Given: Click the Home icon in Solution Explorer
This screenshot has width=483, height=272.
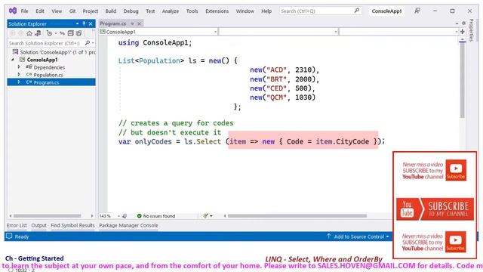Looking at the screenshot, I should 29,33.
